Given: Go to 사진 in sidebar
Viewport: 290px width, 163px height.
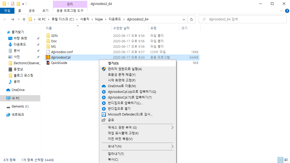Looking at the screenshot, I should [x=17, y=57].
